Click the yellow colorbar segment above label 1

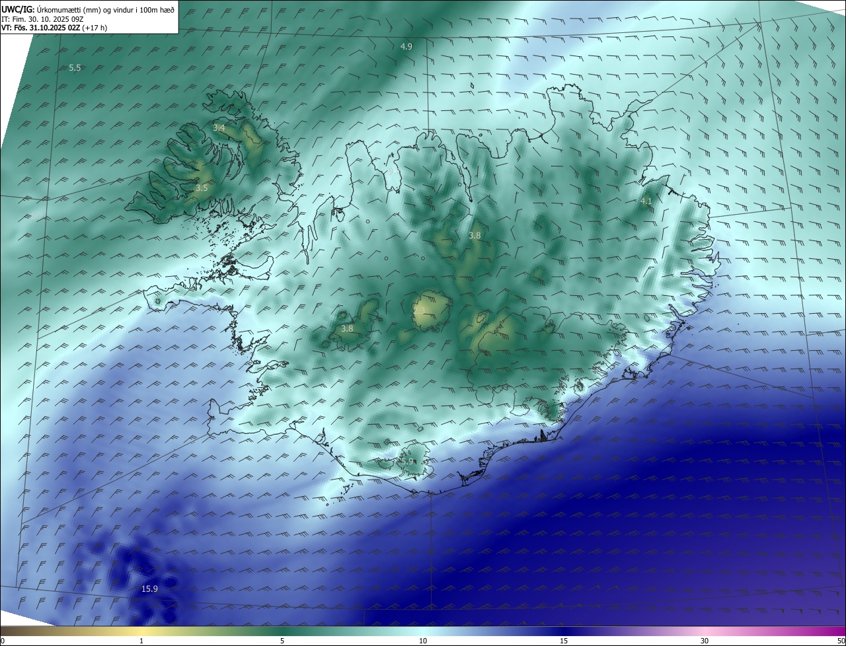point(141,631)
